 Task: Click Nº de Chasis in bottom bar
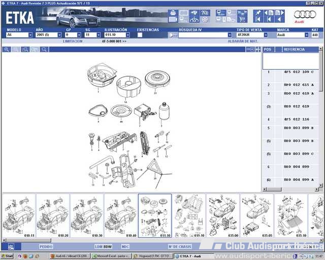point(180,247)
